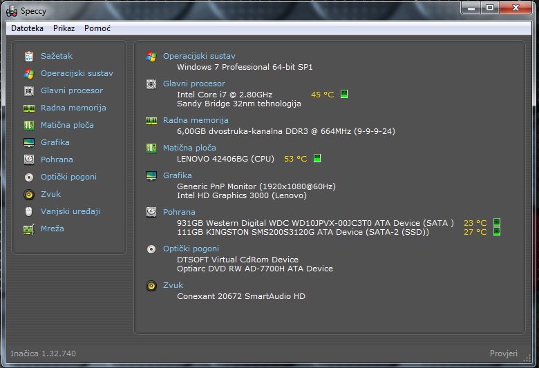This screenshot has height=368, width=539.
Task: Click the green temperature indicator next to 23 °C
Action: [497, 222]
